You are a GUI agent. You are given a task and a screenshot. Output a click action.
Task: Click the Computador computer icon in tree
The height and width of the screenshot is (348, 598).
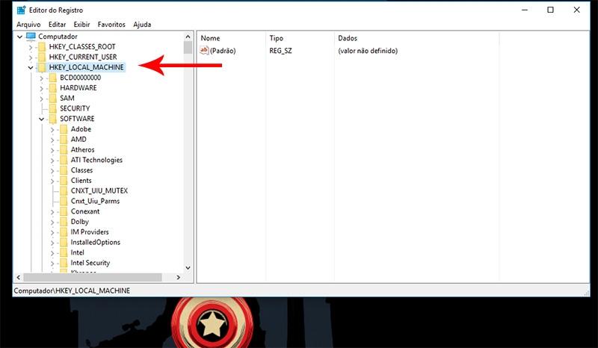point(30,37)
